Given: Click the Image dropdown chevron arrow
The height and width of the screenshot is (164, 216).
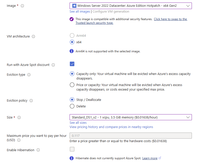Looking at the screenshot, I should pyautogui.click(x=188, y=6).
